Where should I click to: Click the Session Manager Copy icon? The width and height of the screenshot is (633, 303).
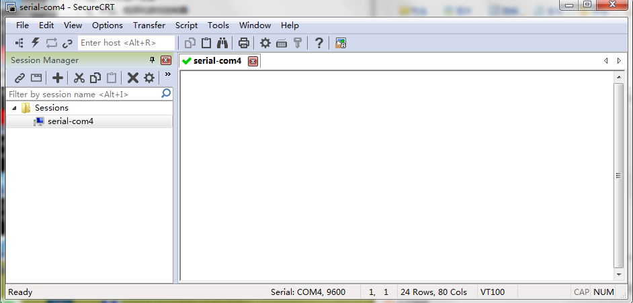tap(95, 78)
